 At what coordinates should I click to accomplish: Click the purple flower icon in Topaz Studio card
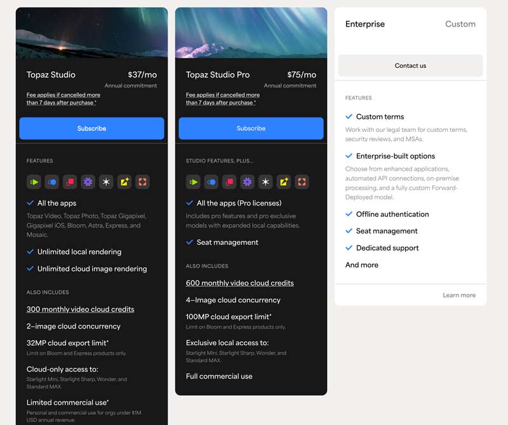(88, 182)
